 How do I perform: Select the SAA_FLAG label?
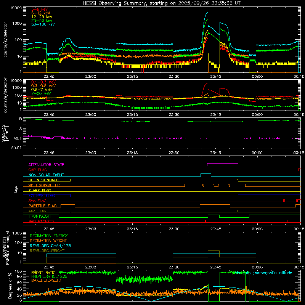[x=37, y=201]
